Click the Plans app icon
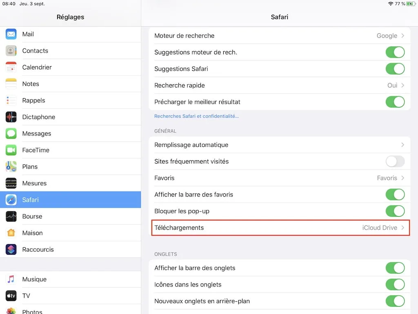The width and height of the screenshot is (418, 314). pos(11,166)
